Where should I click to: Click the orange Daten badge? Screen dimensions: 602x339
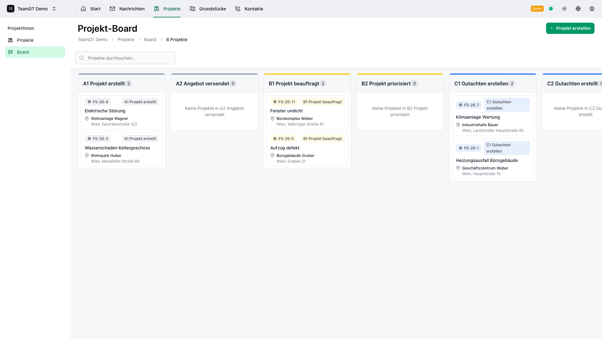[537, 8]
